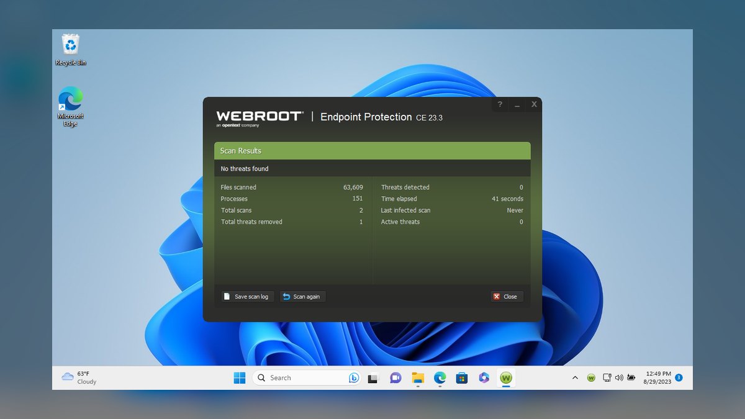Click the Active threats label
Screen dimensions: 745x419
400,222
